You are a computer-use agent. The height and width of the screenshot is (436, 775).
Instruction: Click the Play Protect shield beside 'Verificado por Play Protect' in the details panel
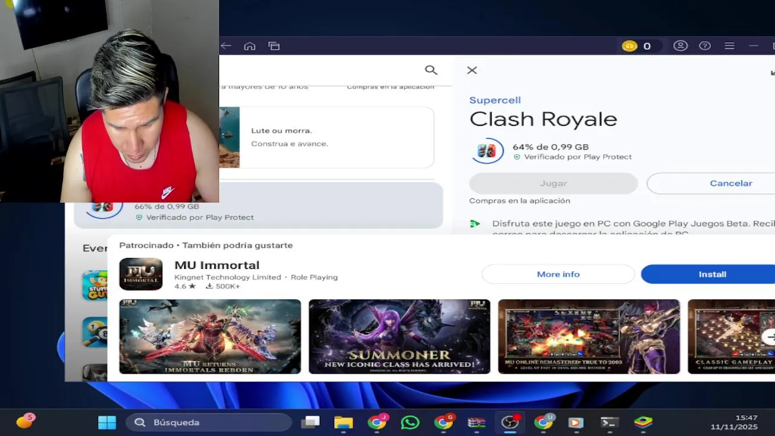(x=517, y=157)
